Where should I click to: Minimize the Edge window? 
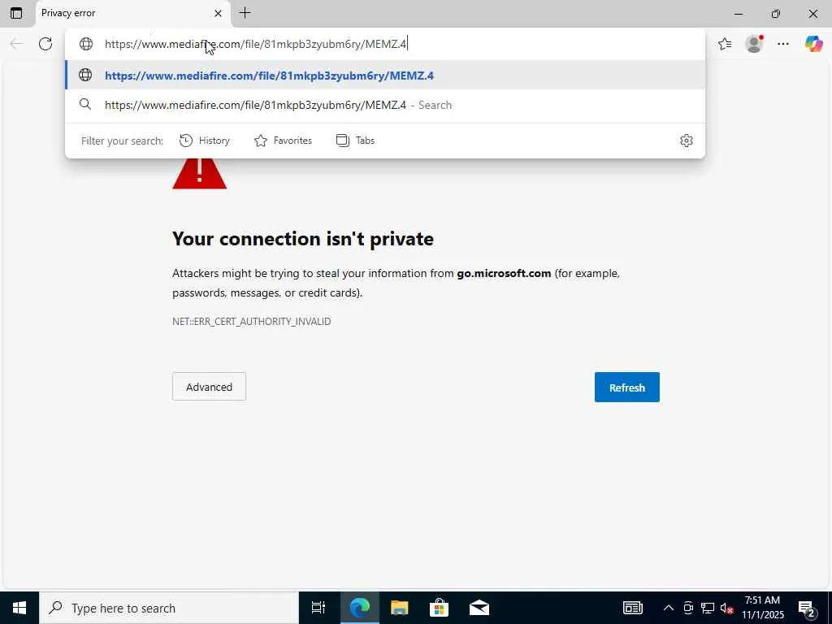739,14
